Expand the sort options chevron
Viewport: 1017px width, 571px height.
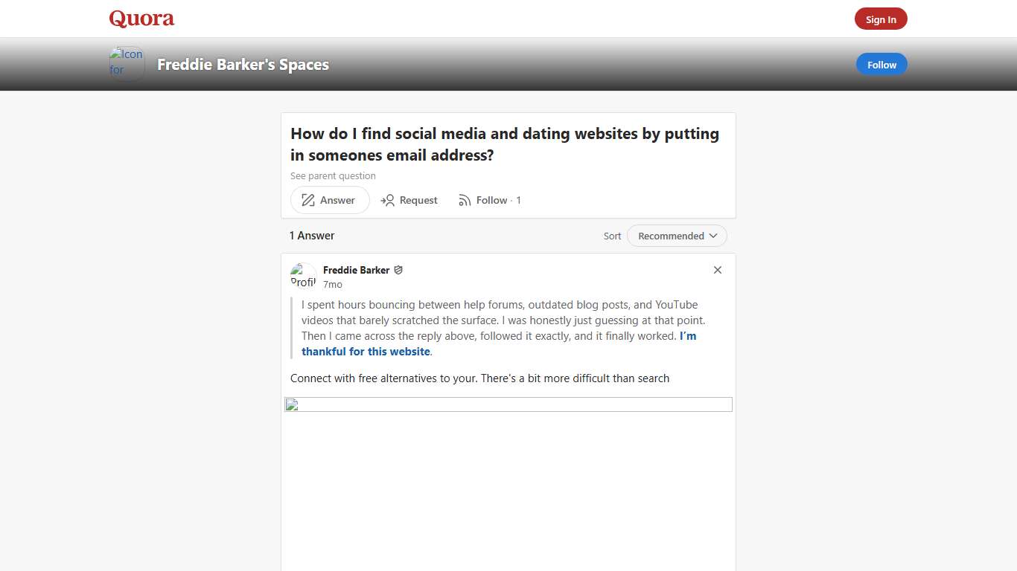click(x=714, y=236)
